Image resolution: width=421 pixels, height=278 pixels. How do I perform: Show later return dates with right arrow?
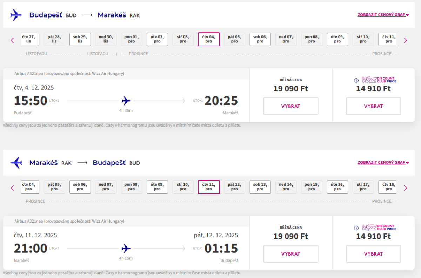pos(406,188)
